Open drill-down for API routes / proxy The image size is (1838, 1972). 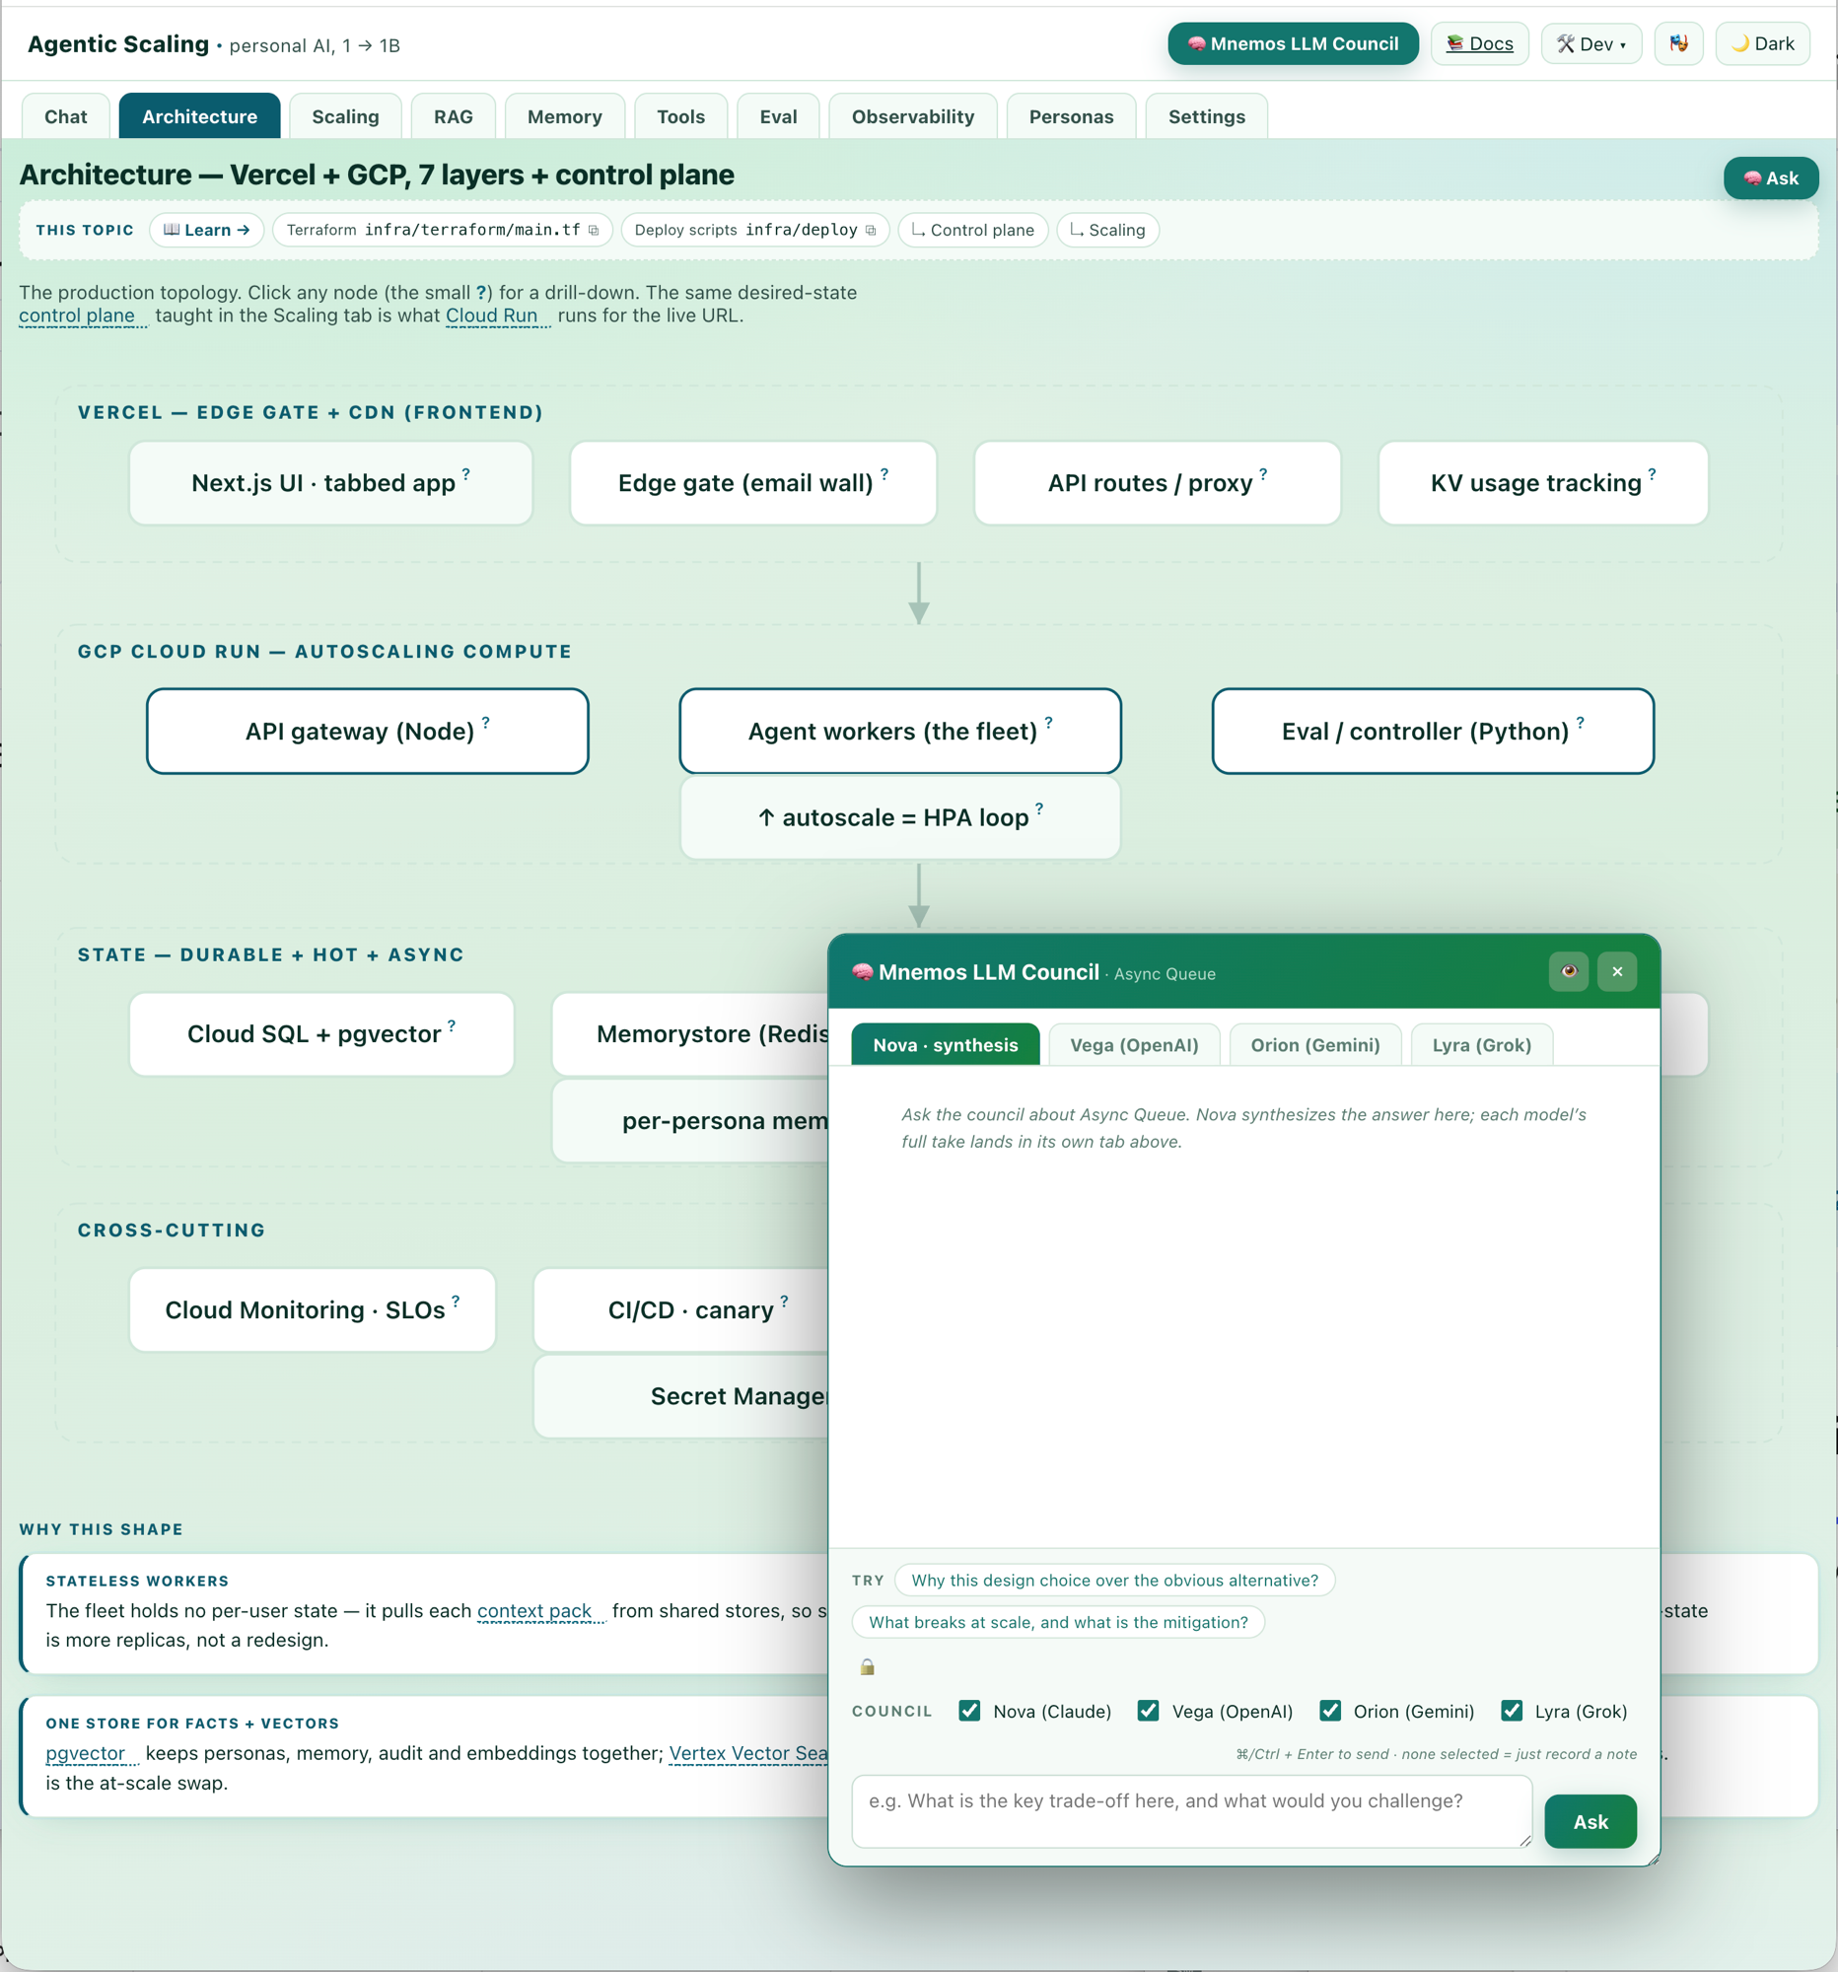click(1263, 474)
